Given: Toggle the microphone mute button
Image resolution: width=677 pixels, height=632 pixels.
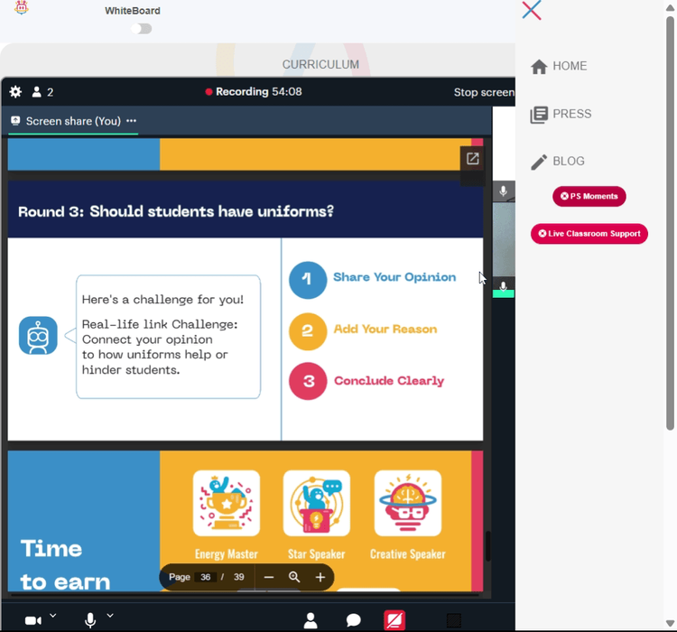Looking at the screenshot, I should tap(90, 621).
